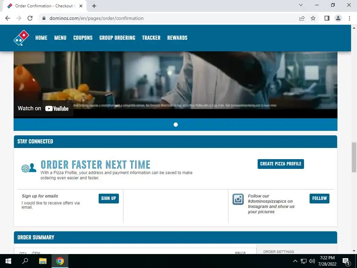357x268 pixels.
Task: Go to the HOME nav item
Action: click(41, 38)
